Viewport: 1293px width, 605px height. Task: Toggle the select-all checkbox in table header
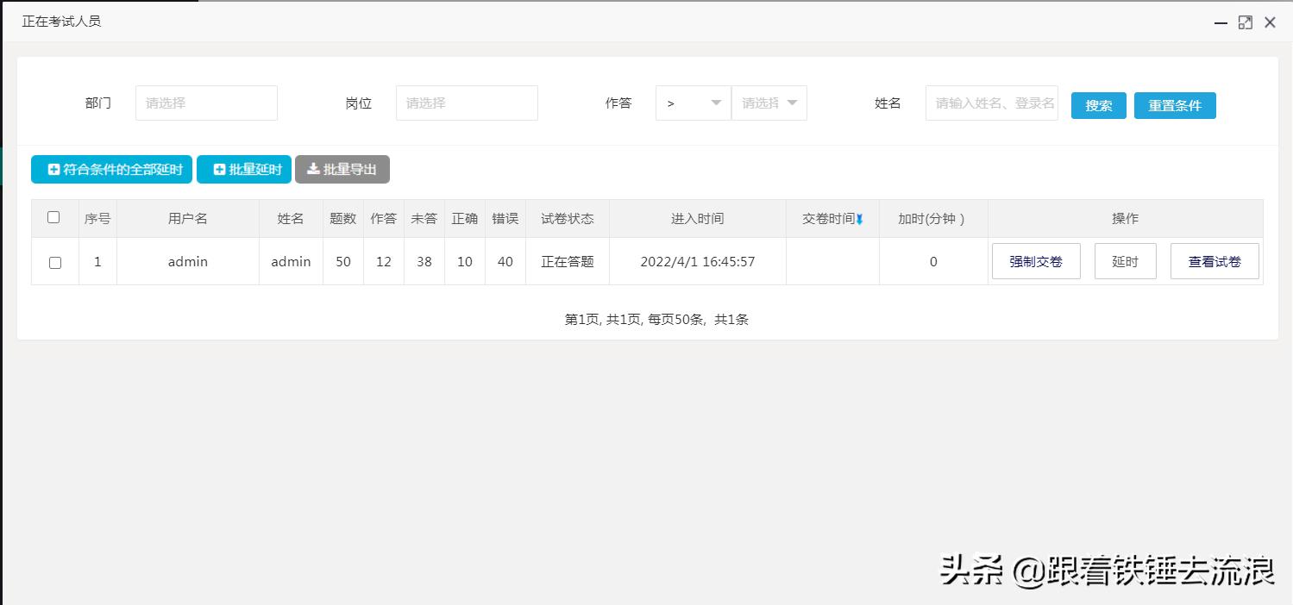[54, 218]
